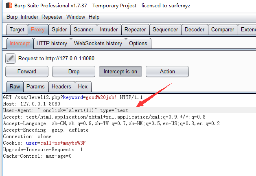
Task: Select the Raw view tab
Action: point(15,87)
